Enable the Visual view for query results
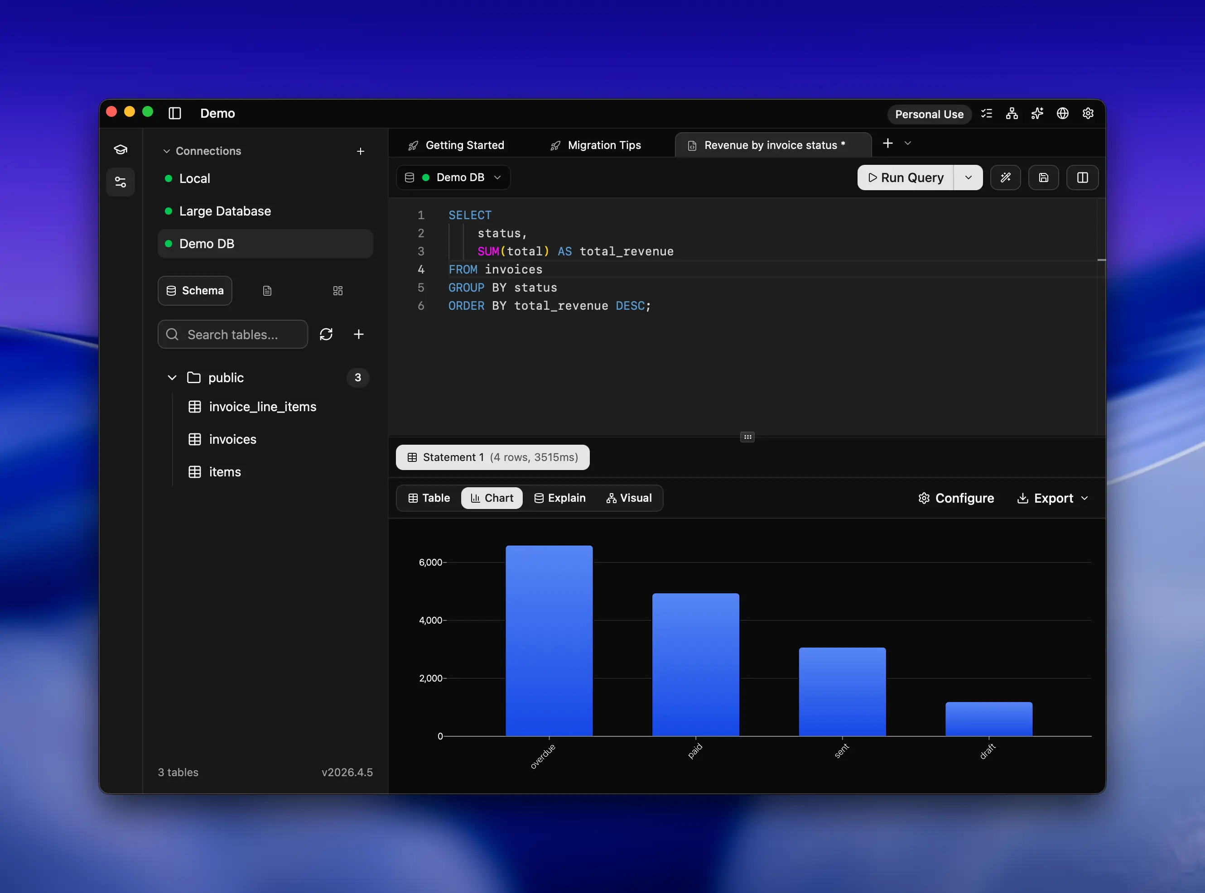The image size is (1205, 893). tap(629, 498)
